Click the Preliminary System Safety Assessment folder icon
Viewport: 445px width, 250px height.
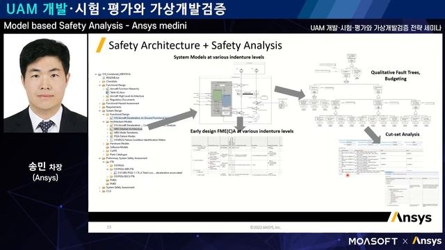104,158
